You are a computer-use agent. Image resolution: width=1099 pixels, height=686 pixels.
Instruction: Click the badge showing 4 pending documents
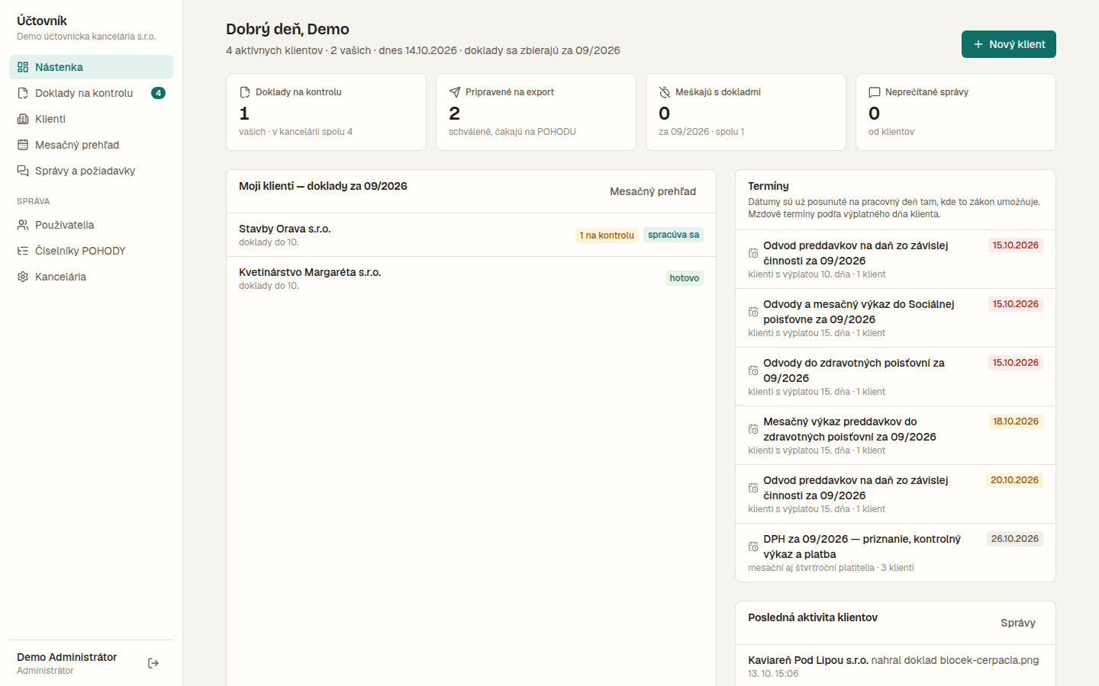[158, 93]
